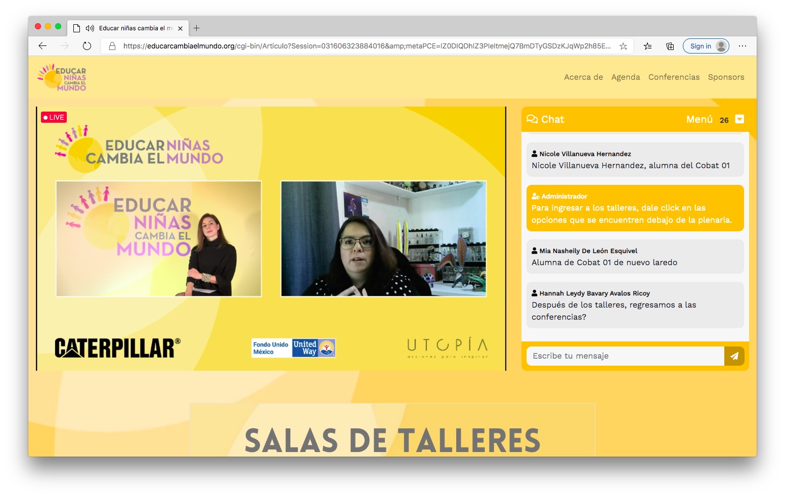Click the Caterpillar sponsor logo
The width and height of the screenshot is (785, 497).
coord(116,346)
